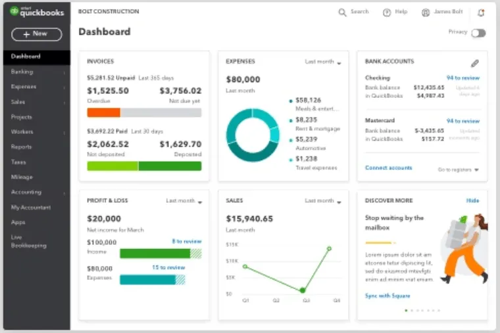The image size is (500, 333).
Task: Click the $3,756.02 not due yet amount
Action: (180, 91)
